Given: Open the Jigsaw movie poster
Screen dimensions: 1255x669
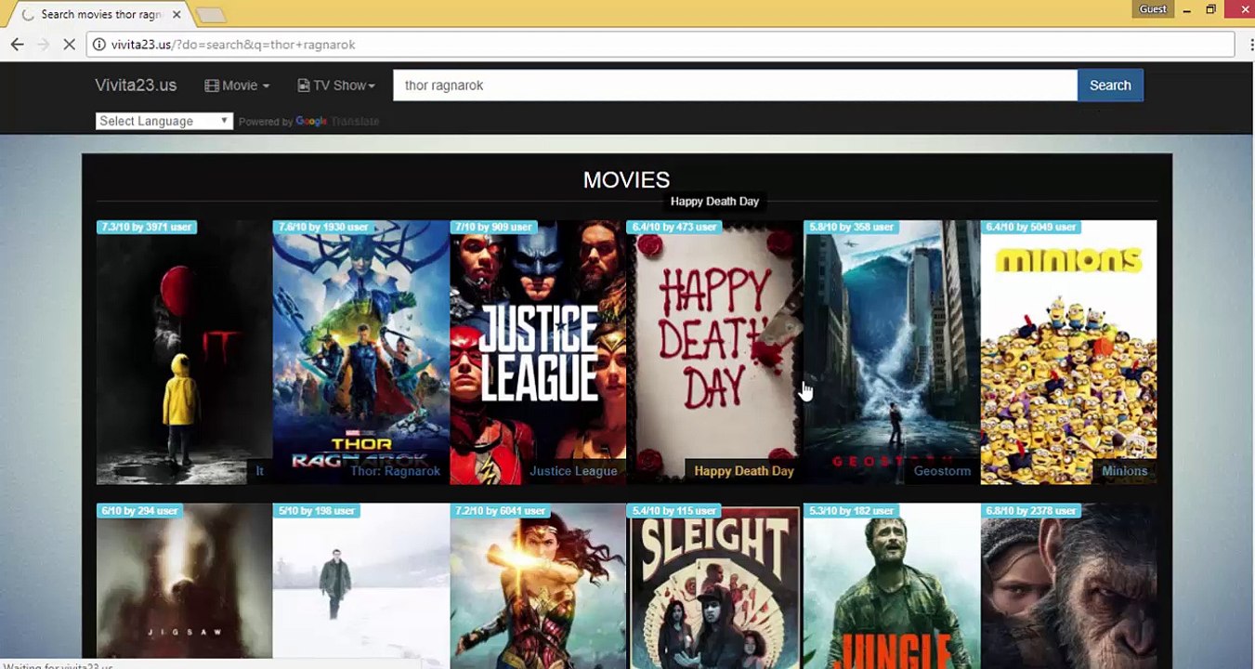Looking at the screenshot, I should tap(184, 586).
